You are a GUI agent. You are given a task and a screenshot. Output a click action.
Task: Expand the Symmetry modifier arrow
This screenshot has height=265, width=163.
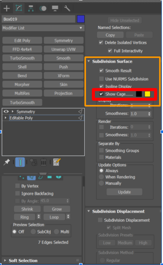coord(13,112)
